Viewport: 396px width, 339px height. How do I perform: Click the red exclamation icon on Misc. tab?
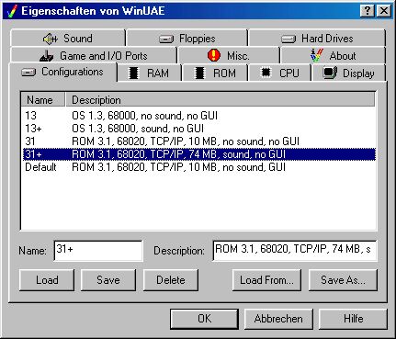point(214,55)
